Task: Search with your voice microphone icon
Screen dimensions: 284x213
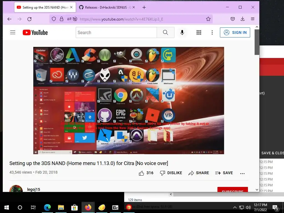Action: 182,32
